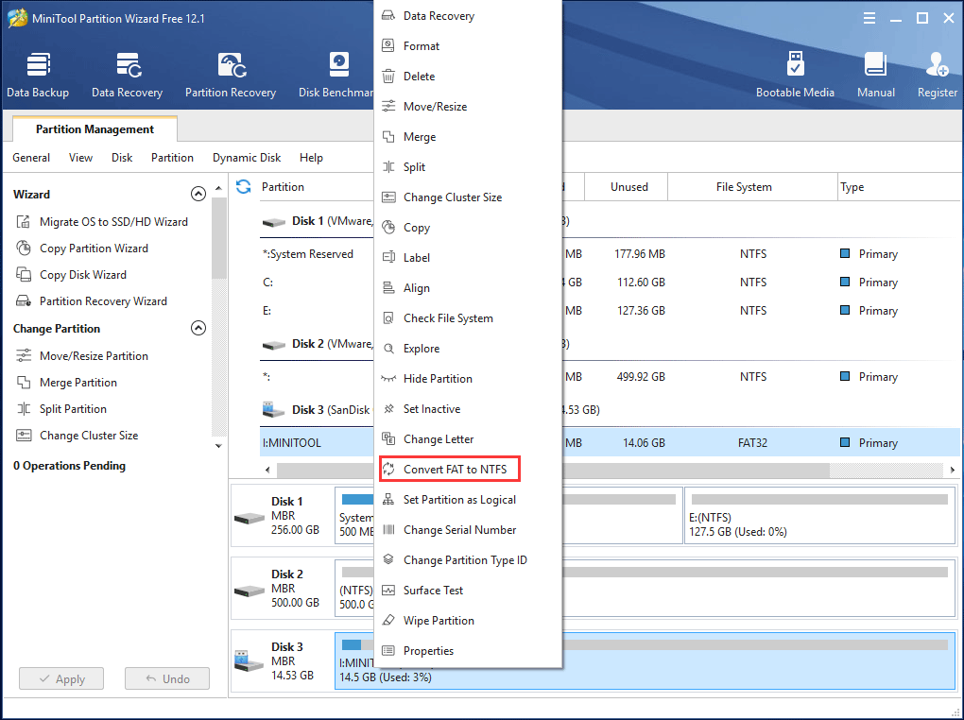Open the Dynamic Disk menu
This screenshot has width=964, height=720.
(247, 158)
